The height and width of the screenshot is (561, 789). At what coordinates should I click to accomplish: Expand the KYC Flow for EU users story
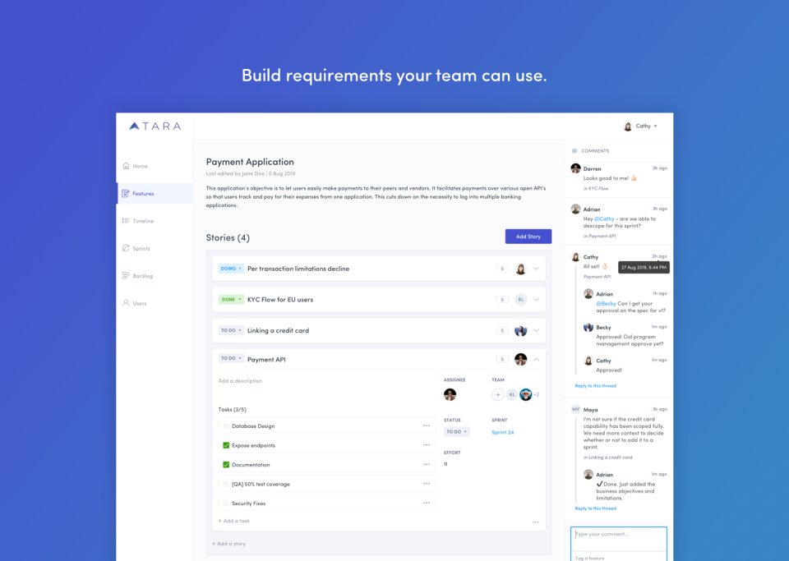click(x=537, y=300)
